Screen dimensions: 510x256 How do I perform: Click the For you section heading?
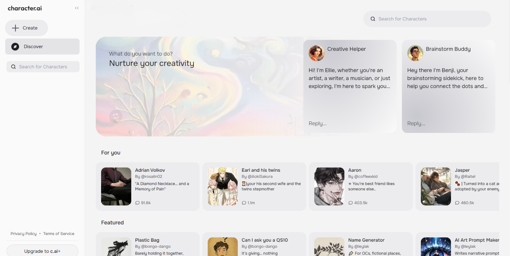pyautogui.click(x=111, y=153)
